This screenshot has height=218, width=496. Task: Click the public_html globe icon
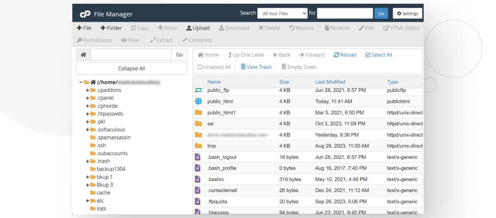pyautogui.click(x=198, y=101)
